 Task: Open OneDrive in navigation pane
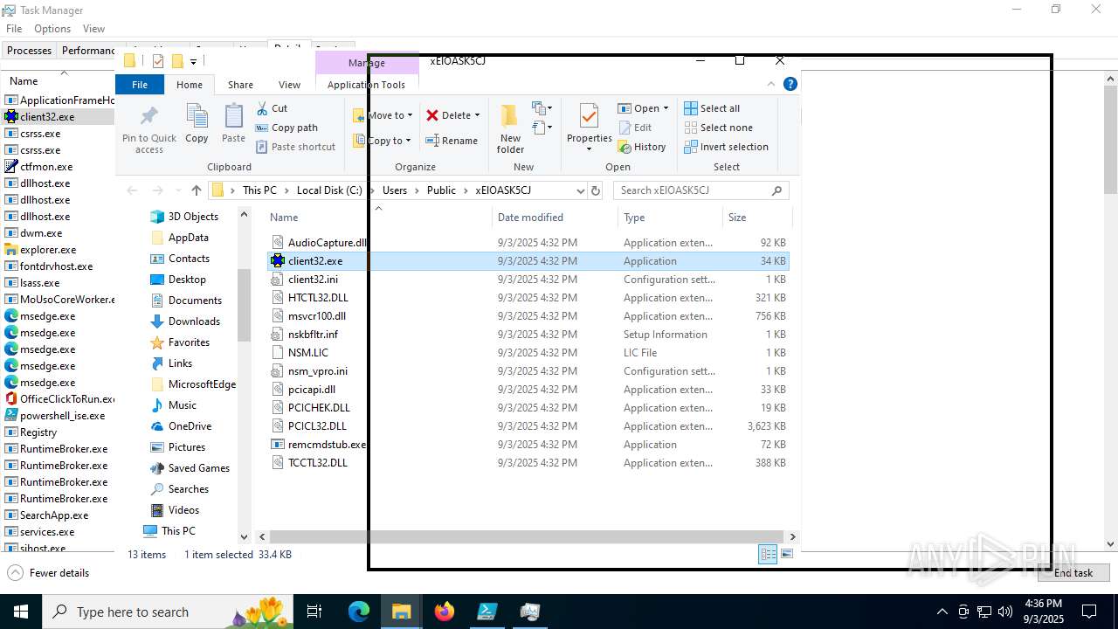tap(190, 426)
